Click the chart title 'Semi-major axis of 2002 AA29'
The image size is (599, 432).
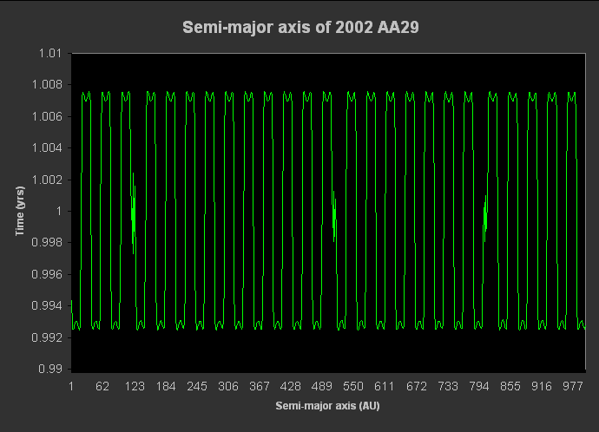pos(300,28)
